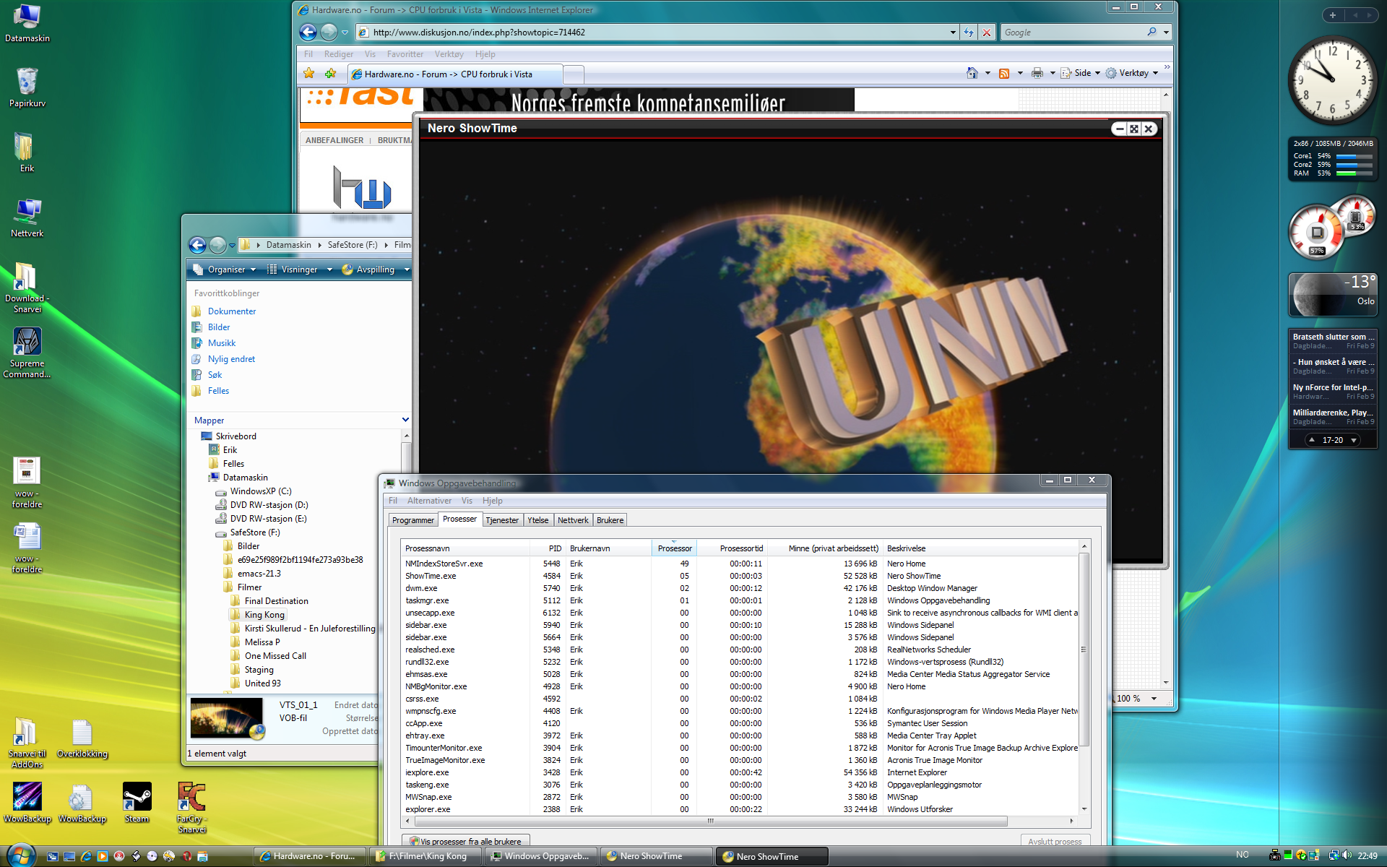Open the Alternativer menu in Task Manager
Screen dimensions: 1387x867
coord(429,501)
